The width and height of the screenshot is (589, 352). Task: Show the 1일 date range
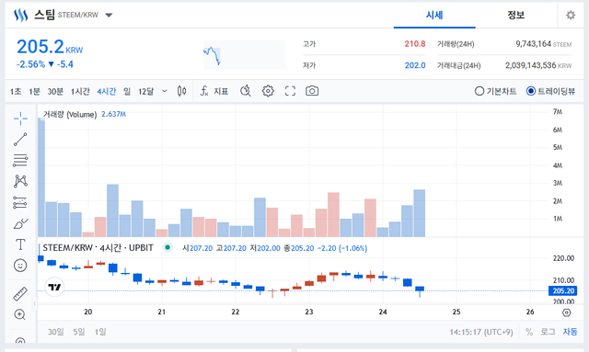pyautogui.click(x=100, y=332)
